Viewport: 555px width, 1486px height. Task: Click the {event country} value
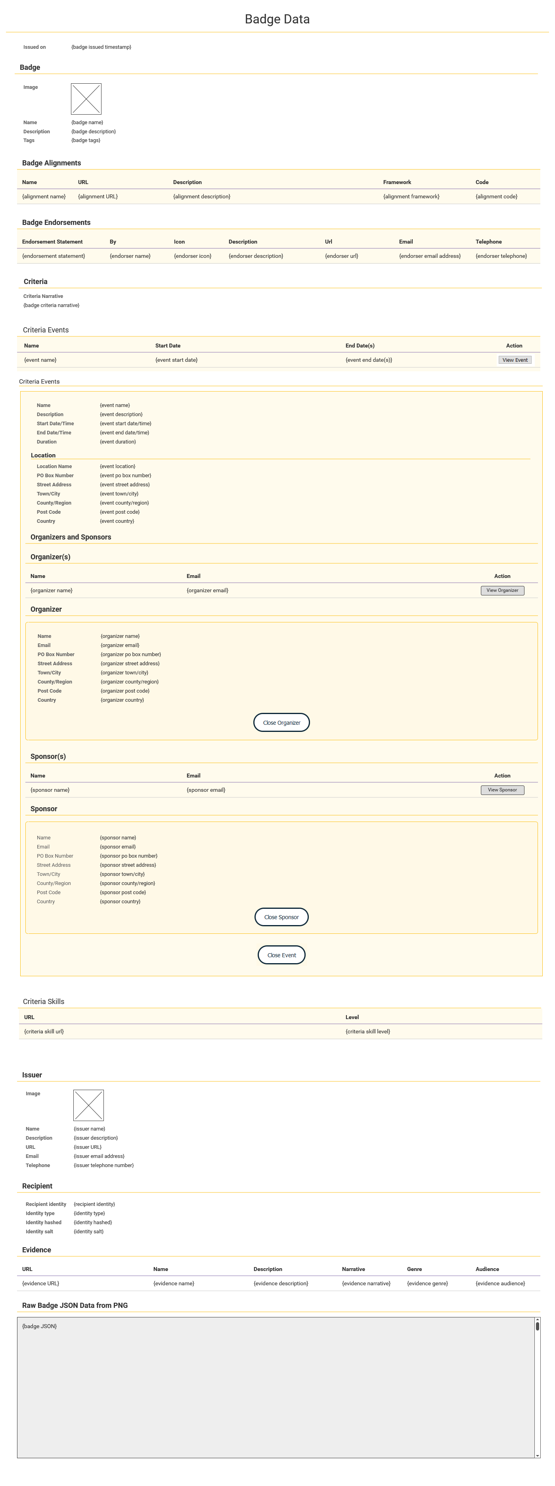[117, 522]
